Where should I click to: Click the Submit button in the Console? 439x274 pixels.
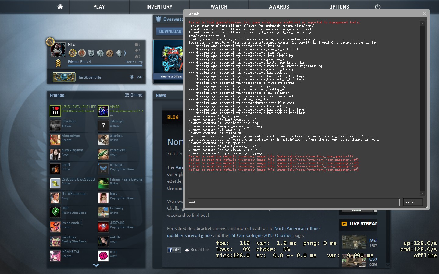413,202
